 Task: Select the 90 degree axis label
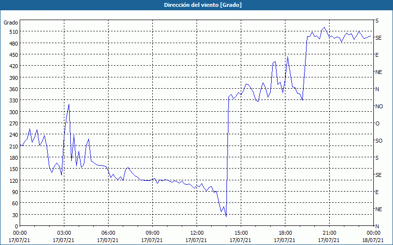15,192
